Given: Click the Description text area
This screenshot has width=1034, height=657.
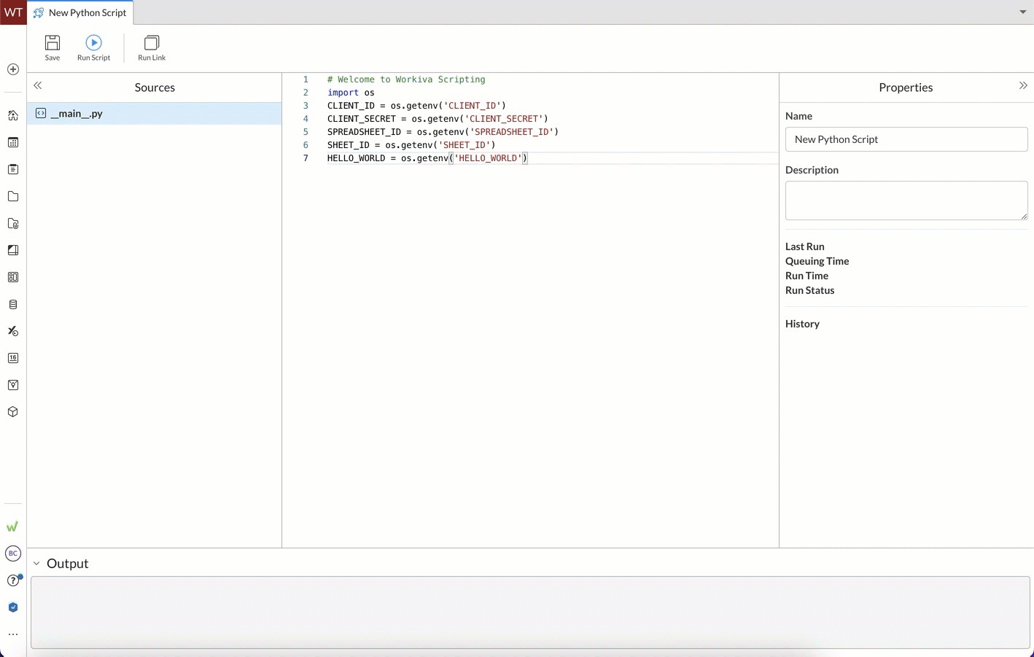Looking at the screenshot, I should point(906,201).
